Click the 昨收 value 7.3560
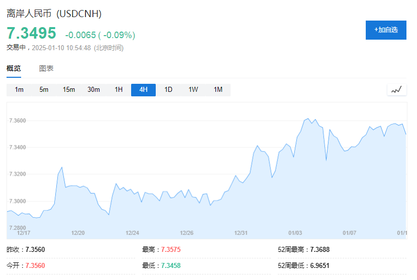Viewport: 417px width, 280px height. point(35,250)
